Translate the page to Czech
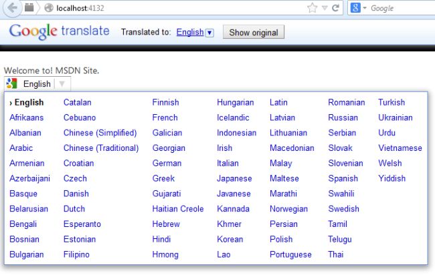The width and height of the screenshot is (435, 277). coord(75,178)
